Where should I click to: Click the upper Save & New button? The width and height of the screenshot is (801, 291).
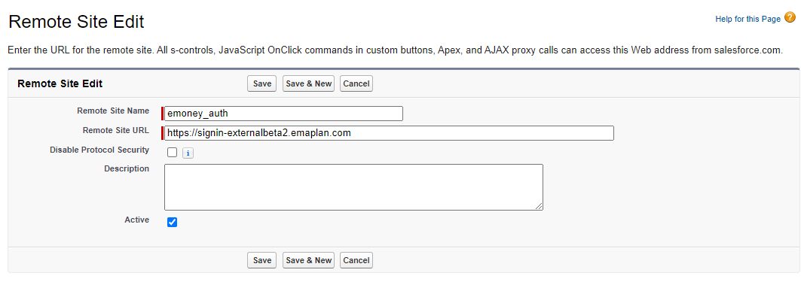coord(308,83)
